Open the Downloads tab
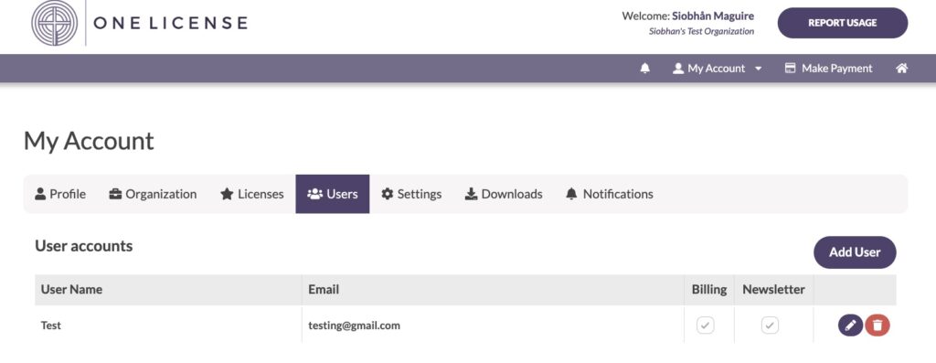This screenshot has height=363, width=936. tap(504, 194)
